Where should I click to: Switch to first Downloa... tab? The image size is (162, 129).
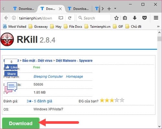click(x=24, y=8)
